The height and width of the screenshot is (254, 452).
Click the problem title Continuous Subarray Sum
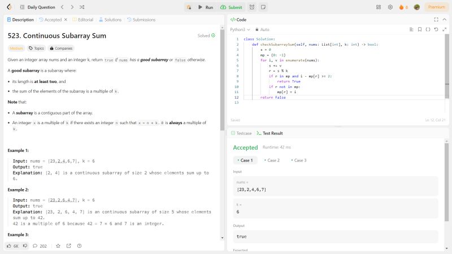pyautogui.click(x=57, y=36)
